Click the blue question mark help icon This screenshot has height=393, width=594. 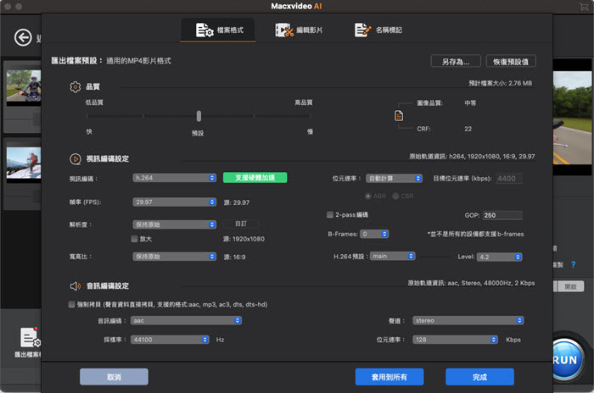coord(573,264)
